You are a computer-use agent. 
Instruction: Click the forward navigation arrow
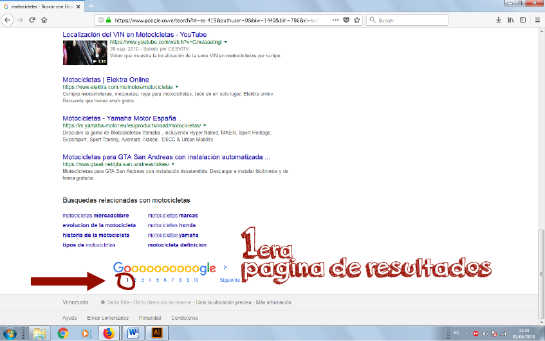coord(20,20)
